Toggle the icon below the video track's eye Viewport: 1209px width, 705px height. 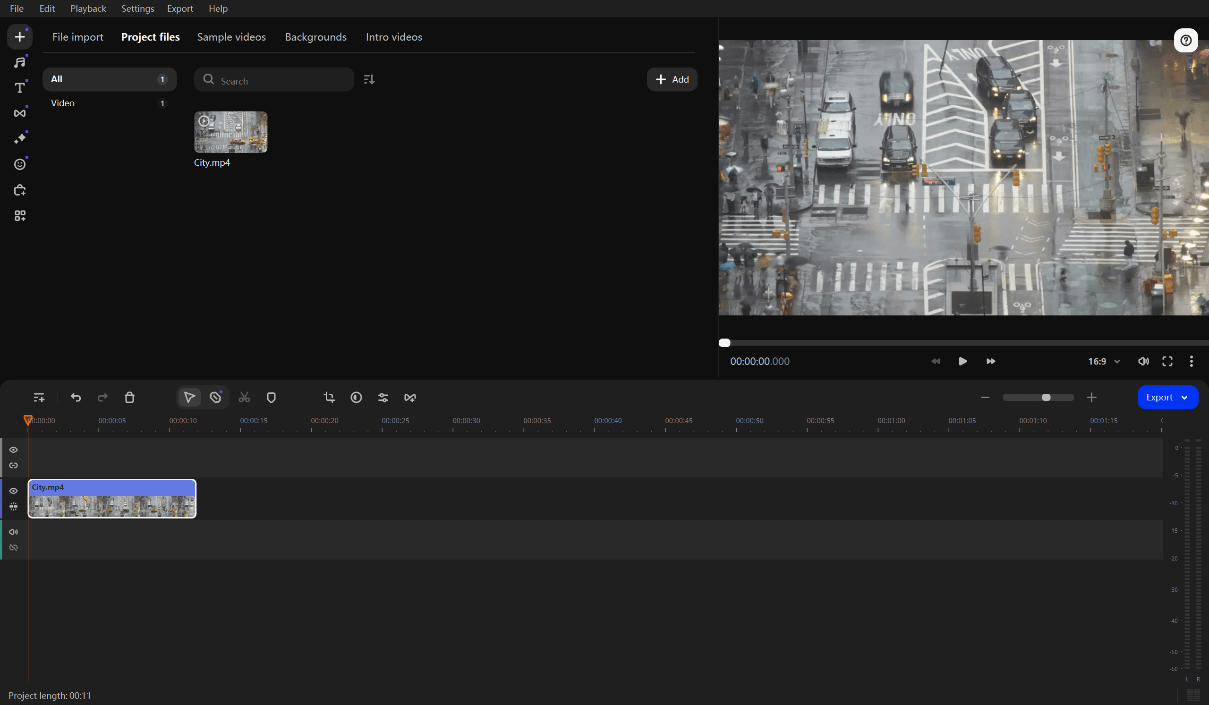click(x=13, y=507)
